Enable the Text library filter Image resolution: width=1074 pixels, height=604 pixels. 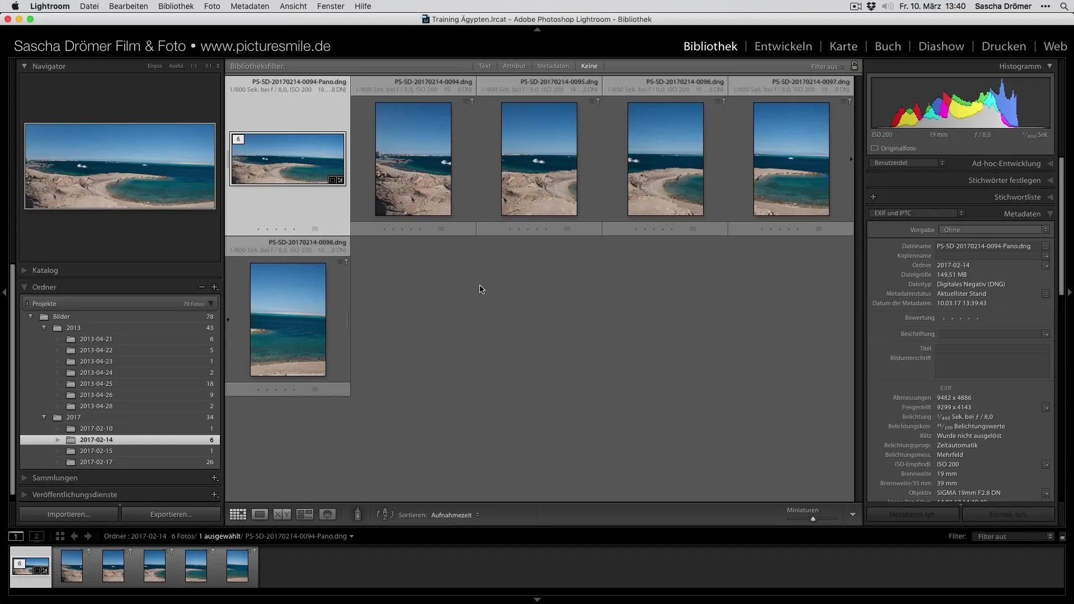484,66
